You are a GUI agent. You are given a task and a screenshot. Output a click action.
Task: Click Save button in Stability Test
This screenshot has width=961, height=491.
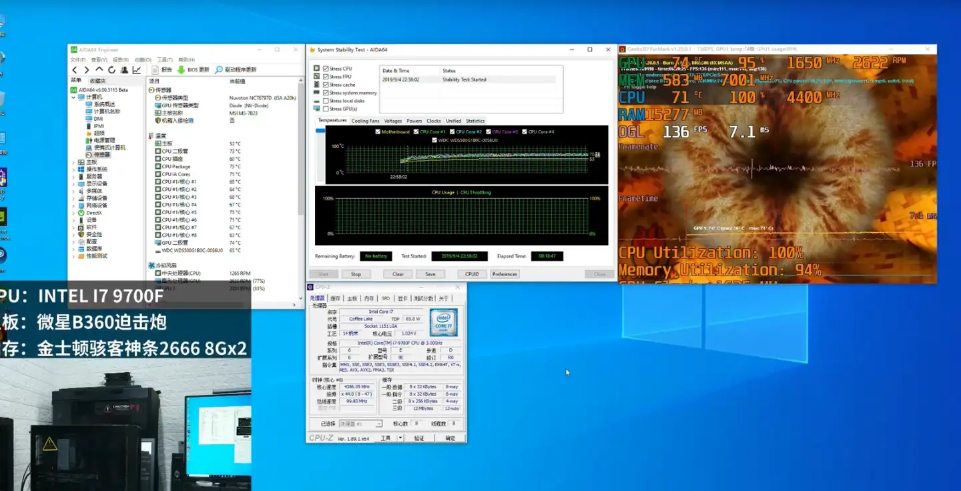point(430,274)
